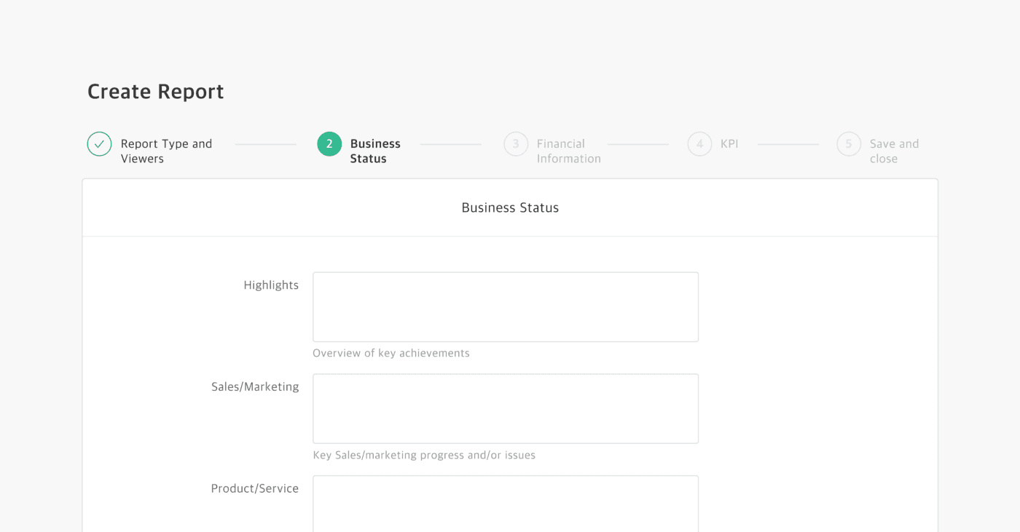Select the active Business Status step icon
1020x532 pixels.
tap(329, 143)
